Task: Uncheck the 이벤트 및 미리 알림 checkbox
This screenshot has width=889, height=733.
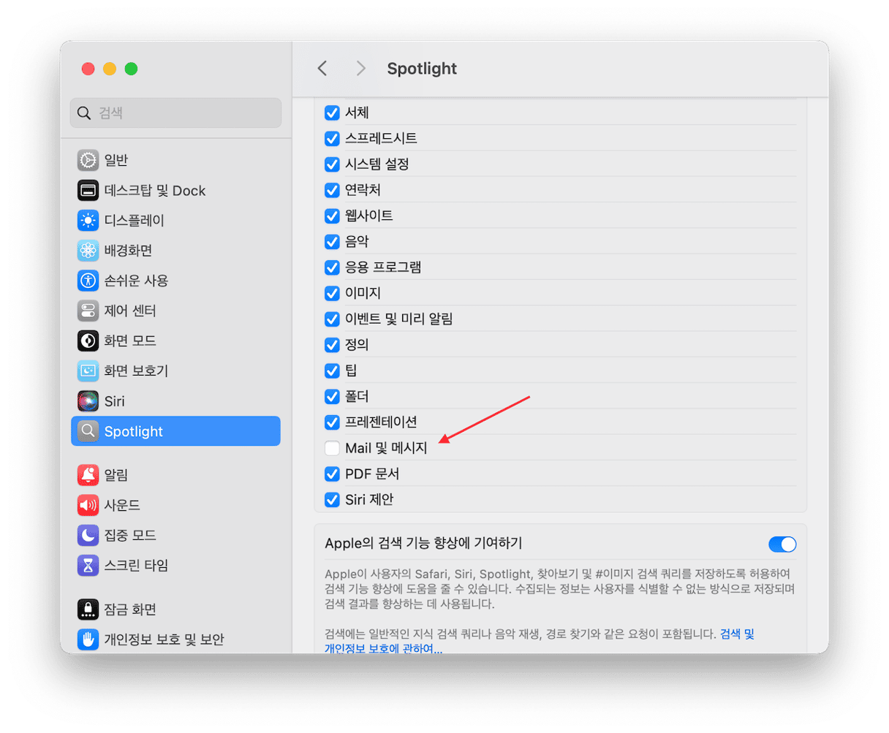Action: point(332,319)
